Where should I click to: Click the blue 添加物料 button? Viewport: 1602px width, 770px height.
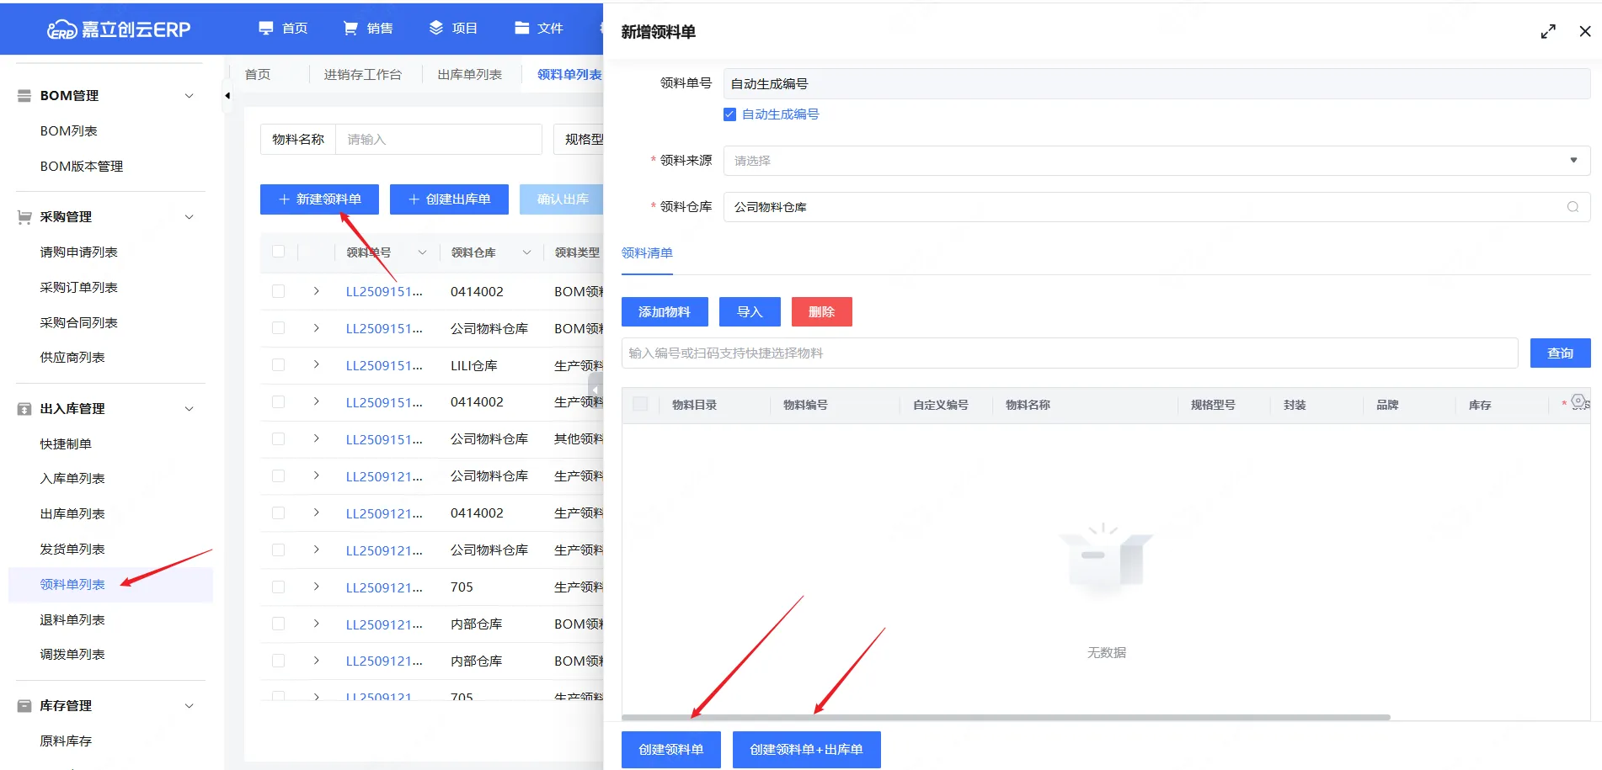pyautogui.click(x=664, y=312)
